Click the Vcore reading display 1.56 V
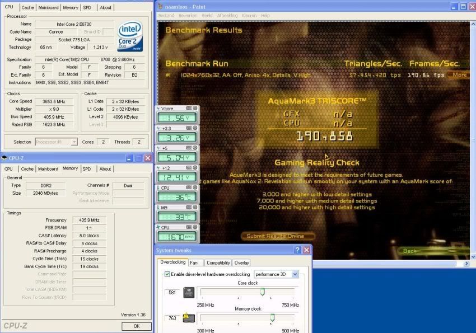 click(x=176, y=118)
